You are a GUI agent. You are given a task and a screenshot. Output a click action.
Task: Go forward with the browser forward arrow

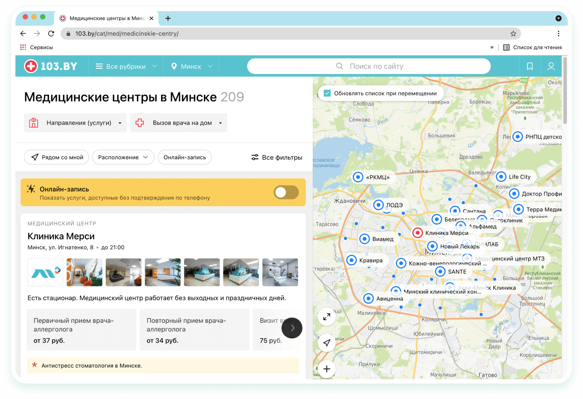pyautogui.click(x=37, y=33)
